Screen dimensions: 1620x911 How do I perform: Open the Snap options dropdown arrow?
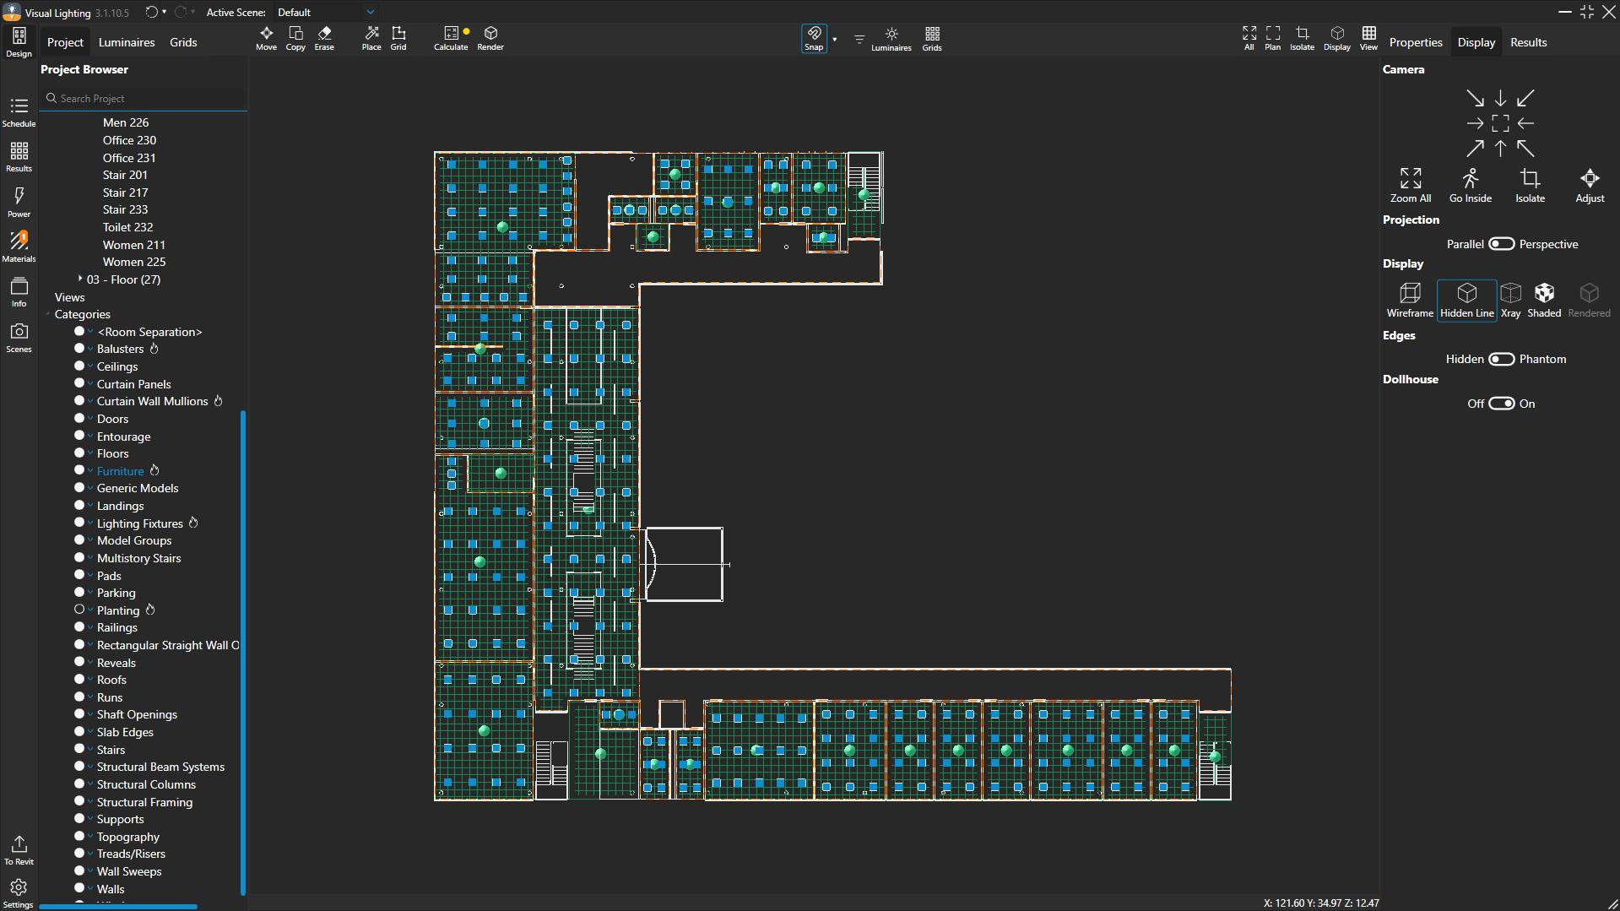(834, 39)
